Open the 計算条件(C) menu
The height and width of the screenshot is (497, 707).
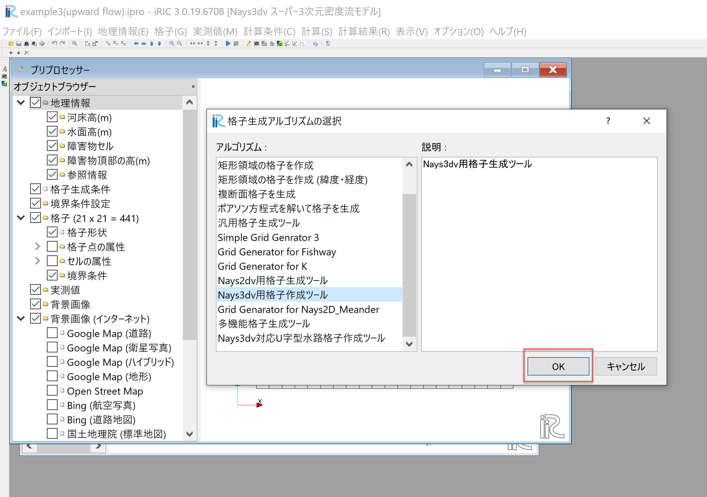coord(270,31)
